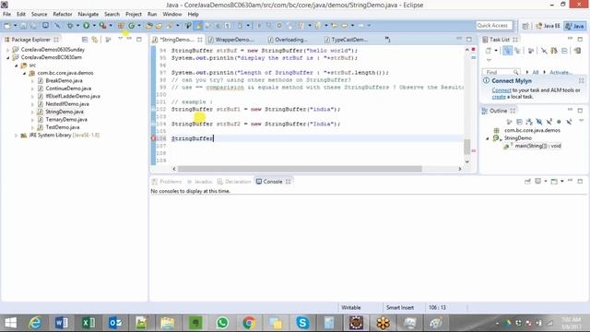This screenshot has height=332, width=590.
Task: Run the program with green Run icon
Action: tap(86, 26)
